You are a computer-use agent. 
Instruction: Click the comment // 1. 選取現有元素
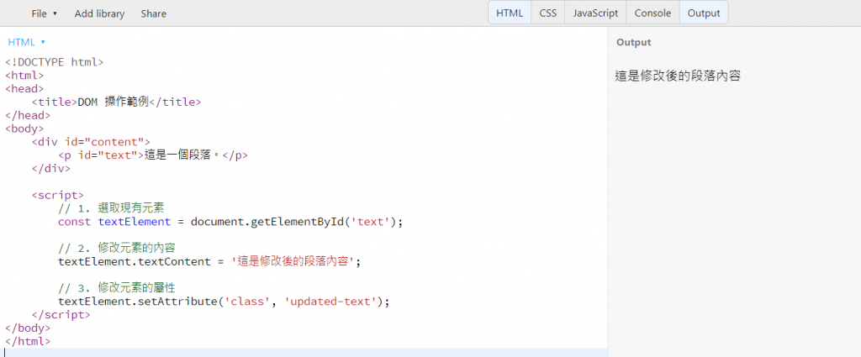[x=111, y=208]
